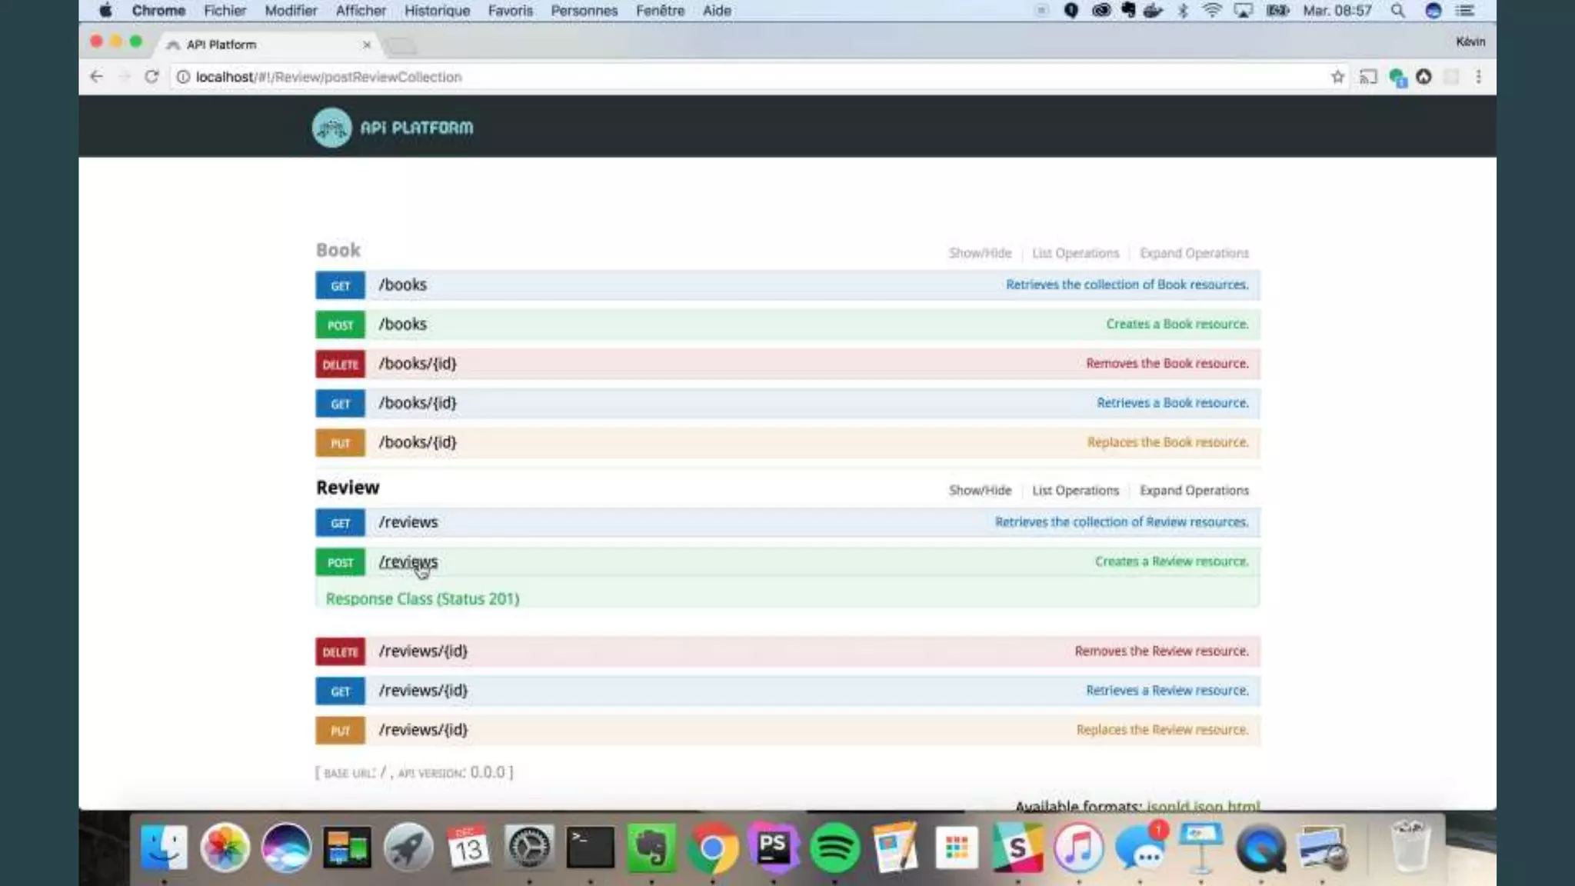This screenshot has height=886, width=1575.
Task: Click the browser back arrow
Action: (x=96, y=77)
